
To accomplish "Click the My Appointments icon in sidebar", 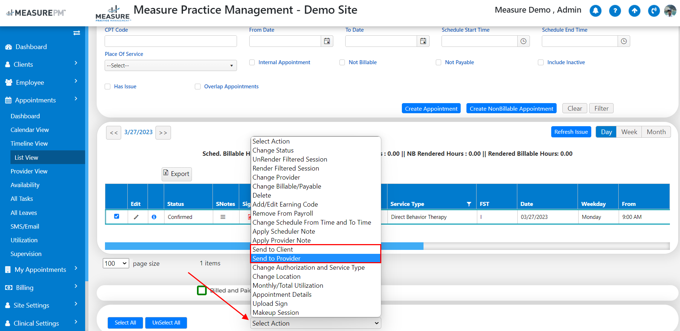I will point(8,270).
